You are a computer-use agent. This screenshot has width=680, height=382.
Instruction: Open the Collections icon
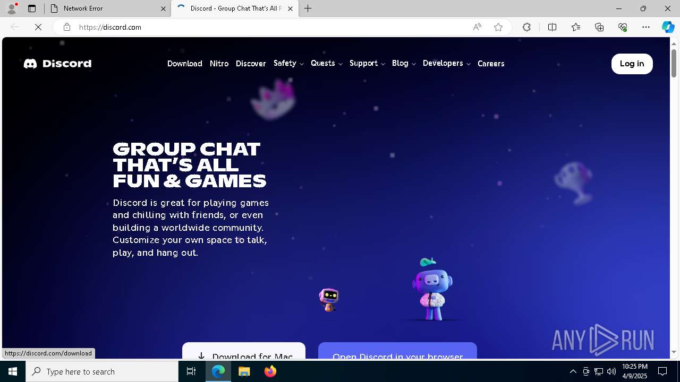point(599,27)
